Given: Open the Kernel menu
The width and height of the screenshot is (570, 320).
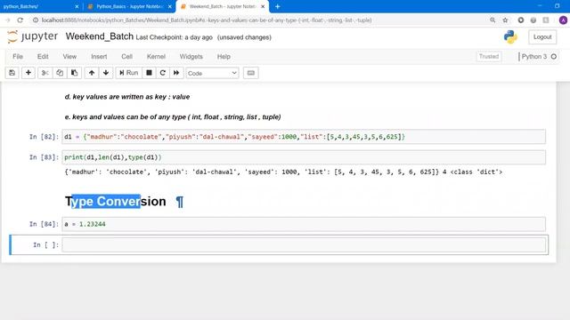Looking at the screenshot, I should (x=156, y=57).
